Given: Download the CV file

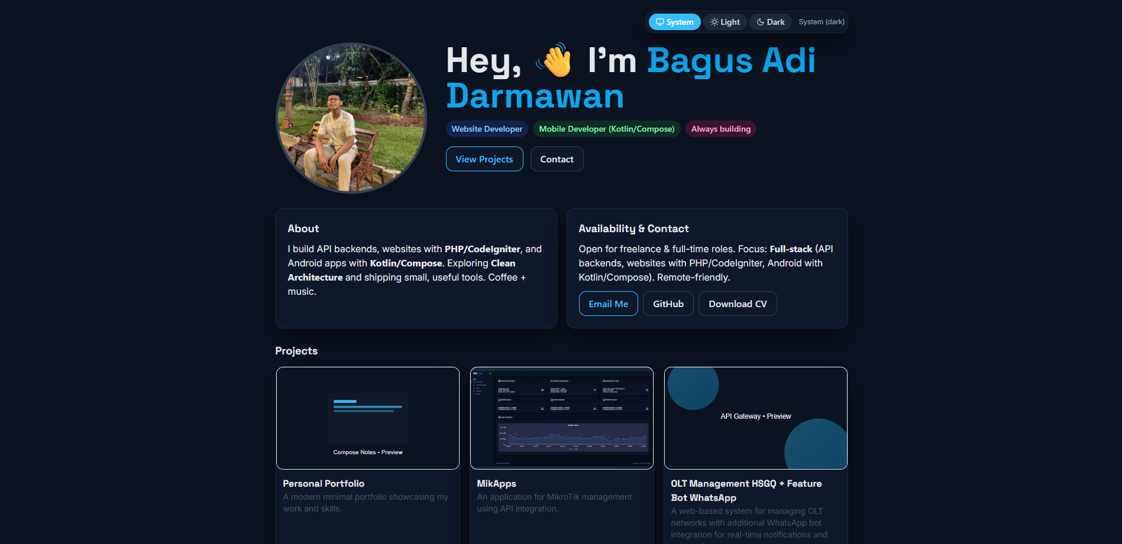Looking at the screenshot, I should 738,304.
